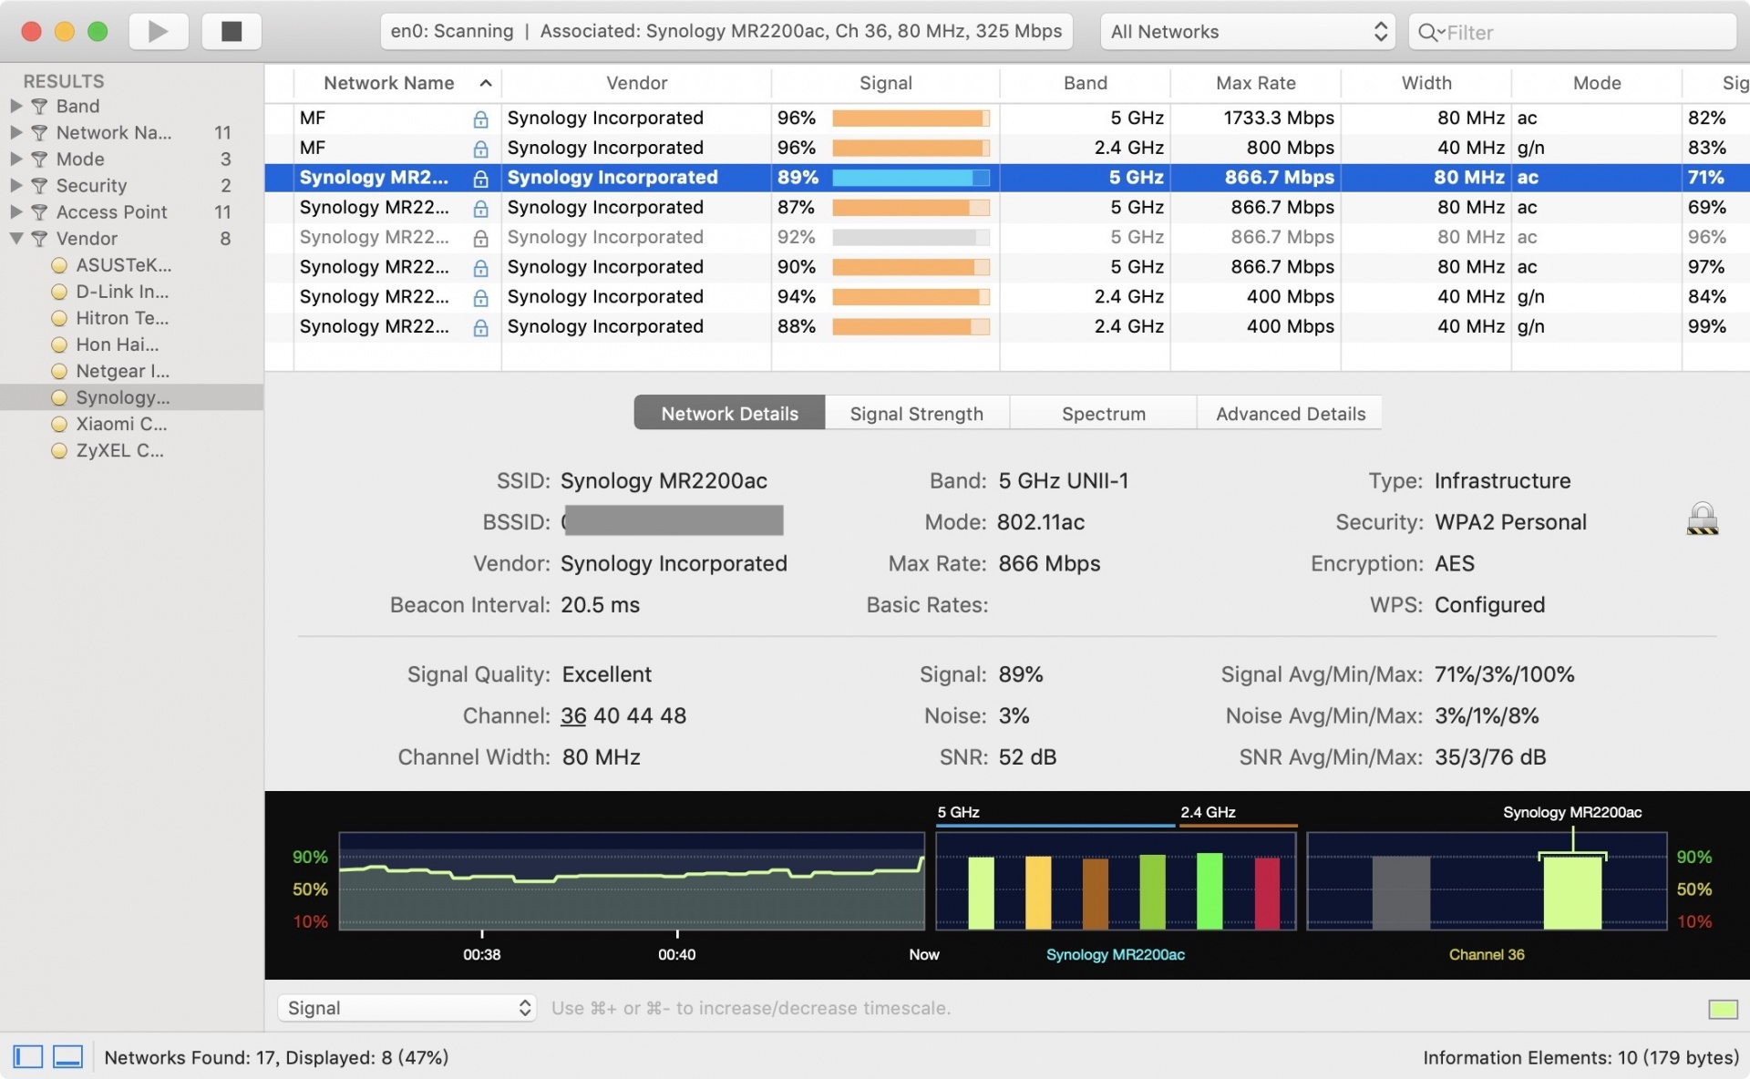Click the WPA2 security padlock icon
The height and width of the screenshot is (1079, 1750).
pyautogui.click(x=1702, y=519)
